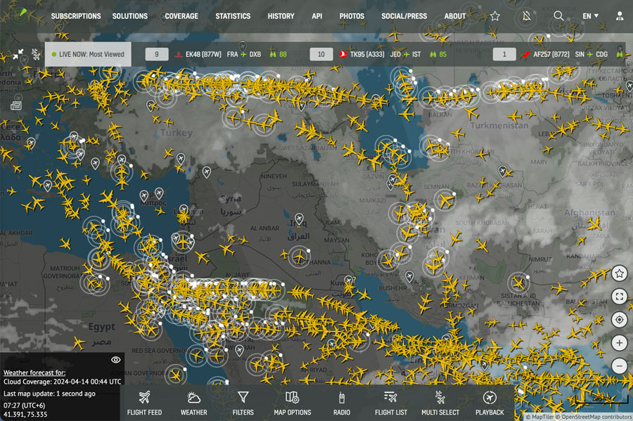Enter fullscreen map mode
The height and width of the screenshot is (421, 633).
(619, 297)
